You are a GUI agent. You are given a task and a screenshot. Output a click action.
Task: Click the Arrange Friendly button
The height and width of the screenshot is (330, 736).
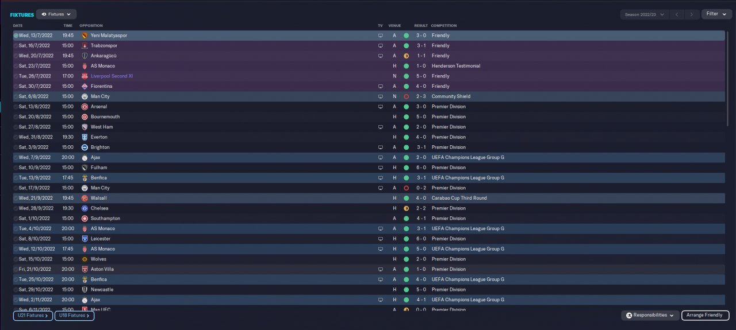705,315
